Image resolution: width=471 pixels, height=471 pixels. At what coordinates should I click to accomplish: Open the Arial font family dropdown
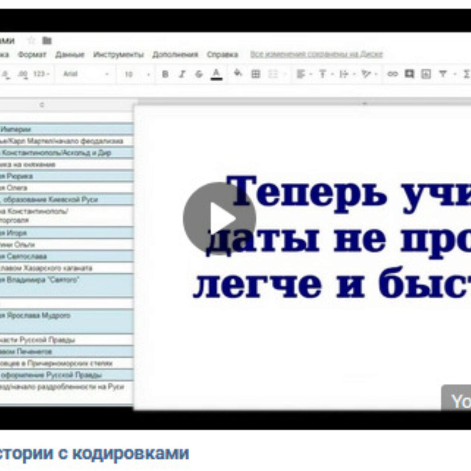(85, 74)
